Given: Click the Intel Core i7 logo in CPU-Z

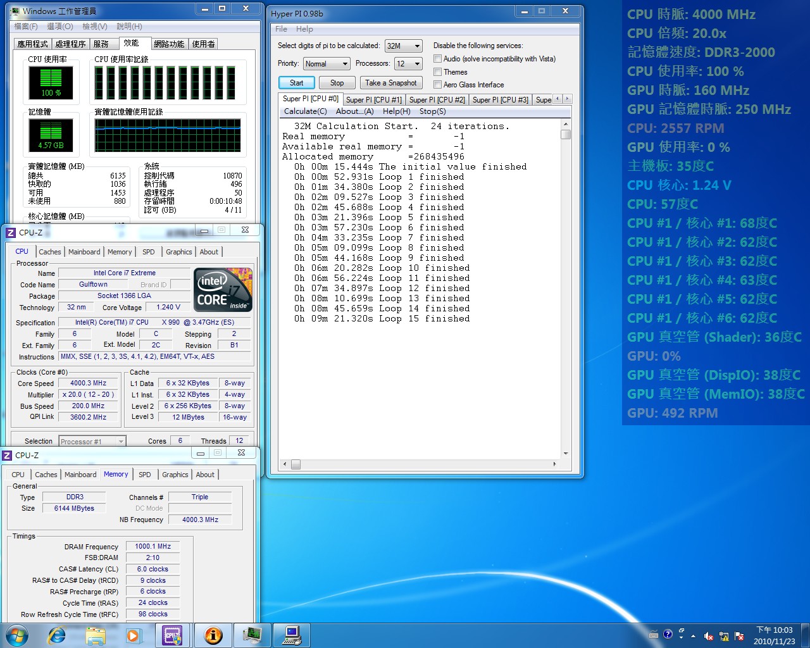Looking at the screenshot, I should 223,290.
